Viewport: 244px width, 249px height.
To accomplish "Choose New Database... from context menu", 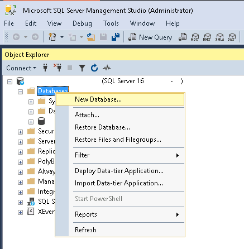I will 120,99.
